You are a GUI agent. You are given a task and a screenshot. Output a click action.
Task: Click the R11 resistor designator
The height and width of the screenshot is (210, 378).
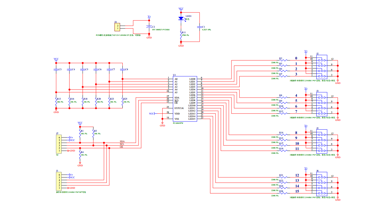[183, 32]
